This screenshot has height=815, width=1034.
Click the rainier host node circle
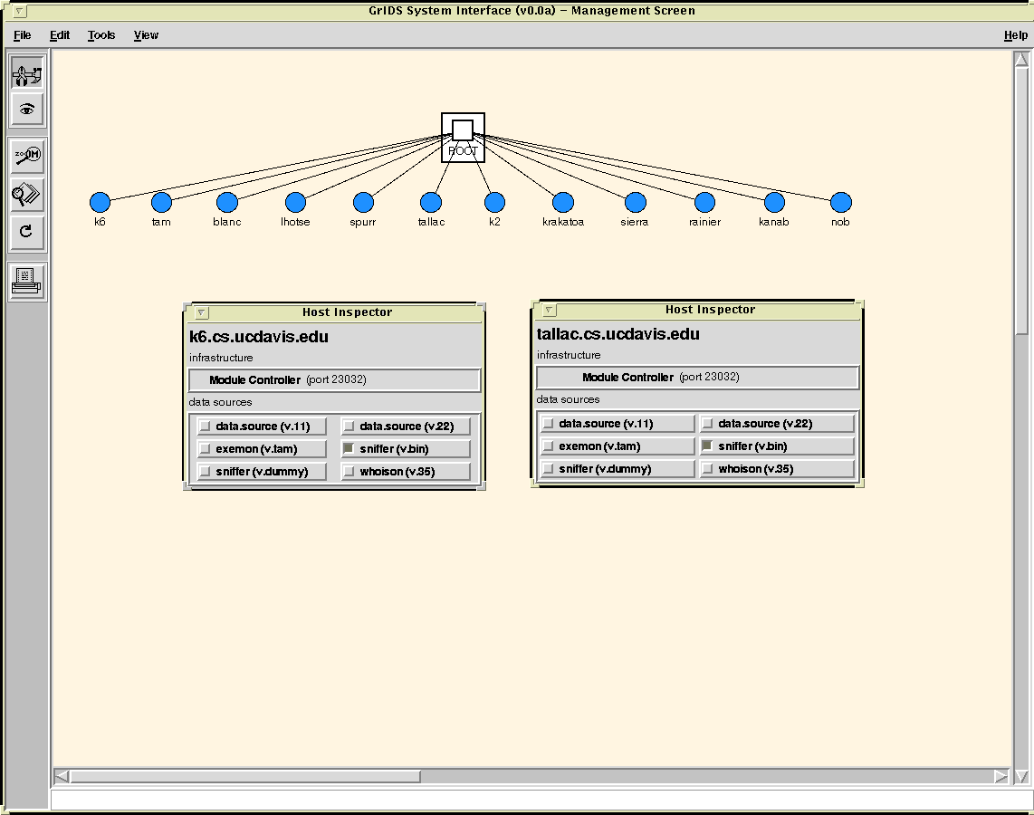point(704,203)
